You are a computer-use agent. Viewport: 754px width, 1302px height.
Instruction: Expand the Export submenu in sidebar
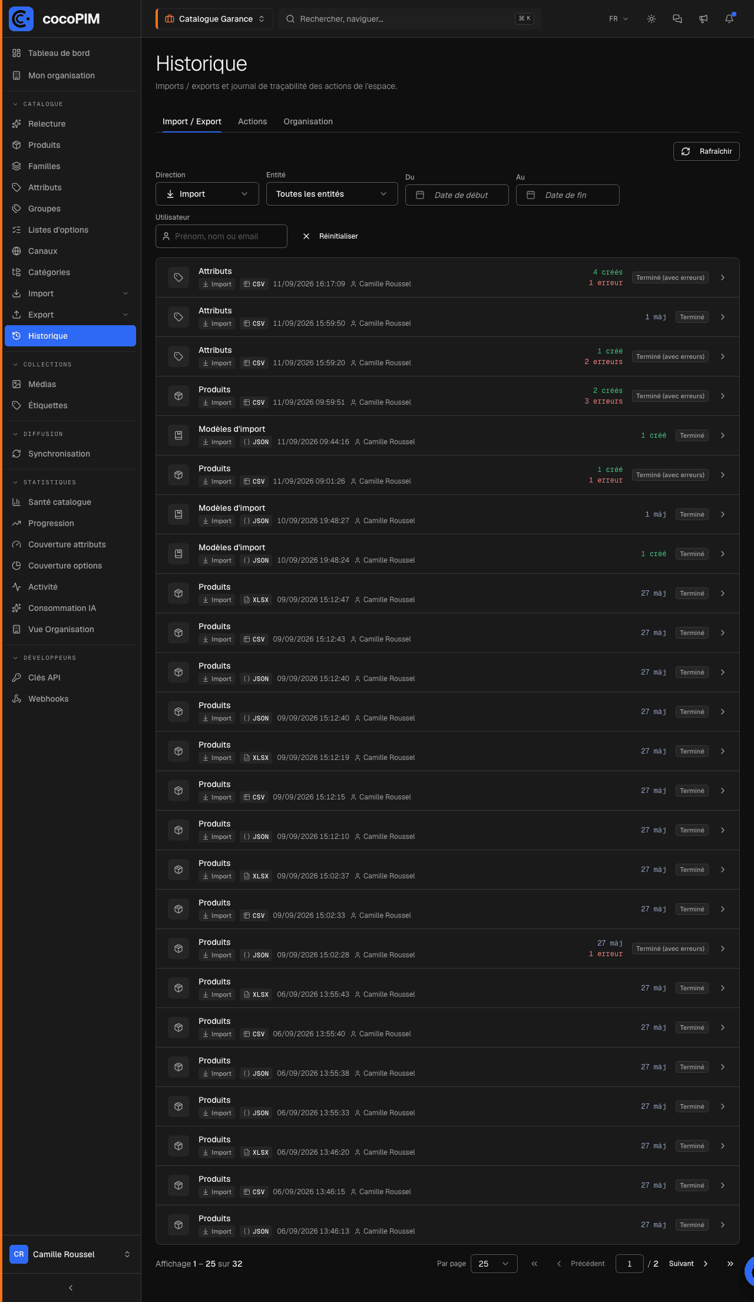tap(70, 315)
